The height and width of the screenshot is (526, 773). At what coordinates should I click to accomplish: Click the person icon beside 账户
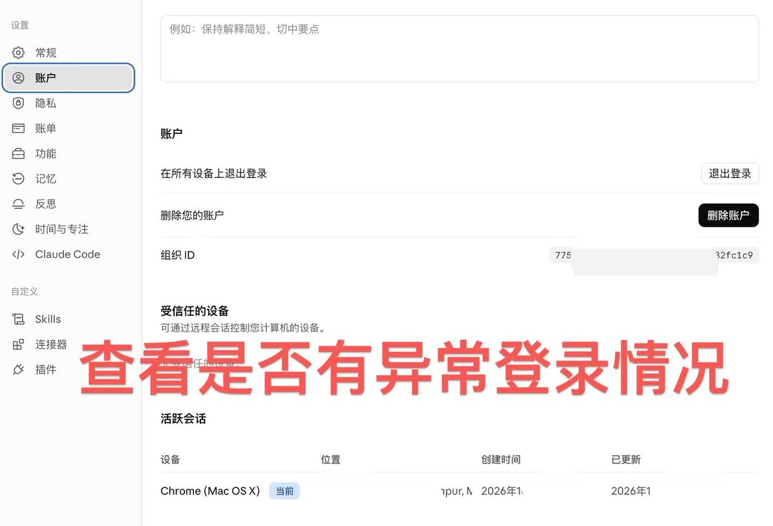click(x=18, y=78)
